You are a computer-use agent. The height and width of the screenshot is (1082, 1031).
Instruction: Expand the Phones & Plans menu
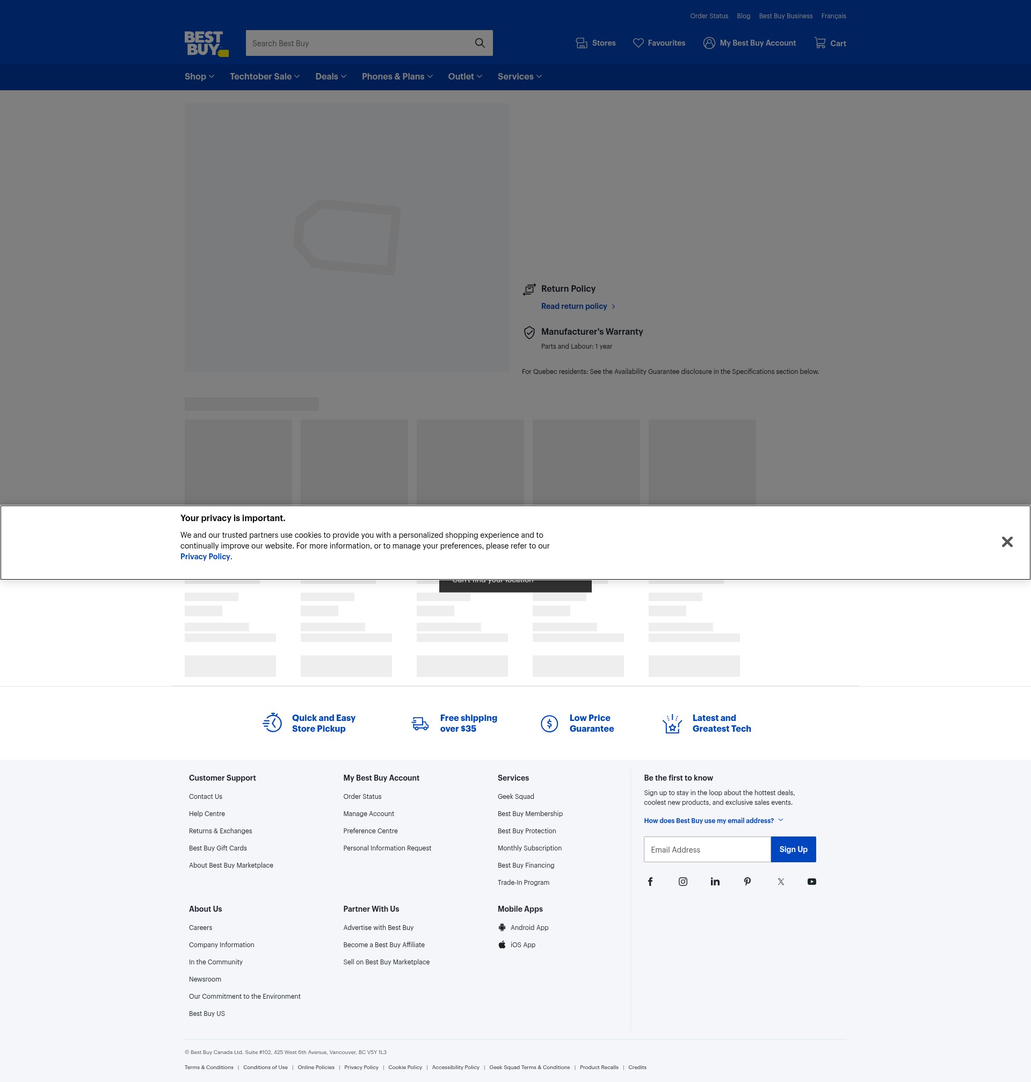(x=397, y=77)
